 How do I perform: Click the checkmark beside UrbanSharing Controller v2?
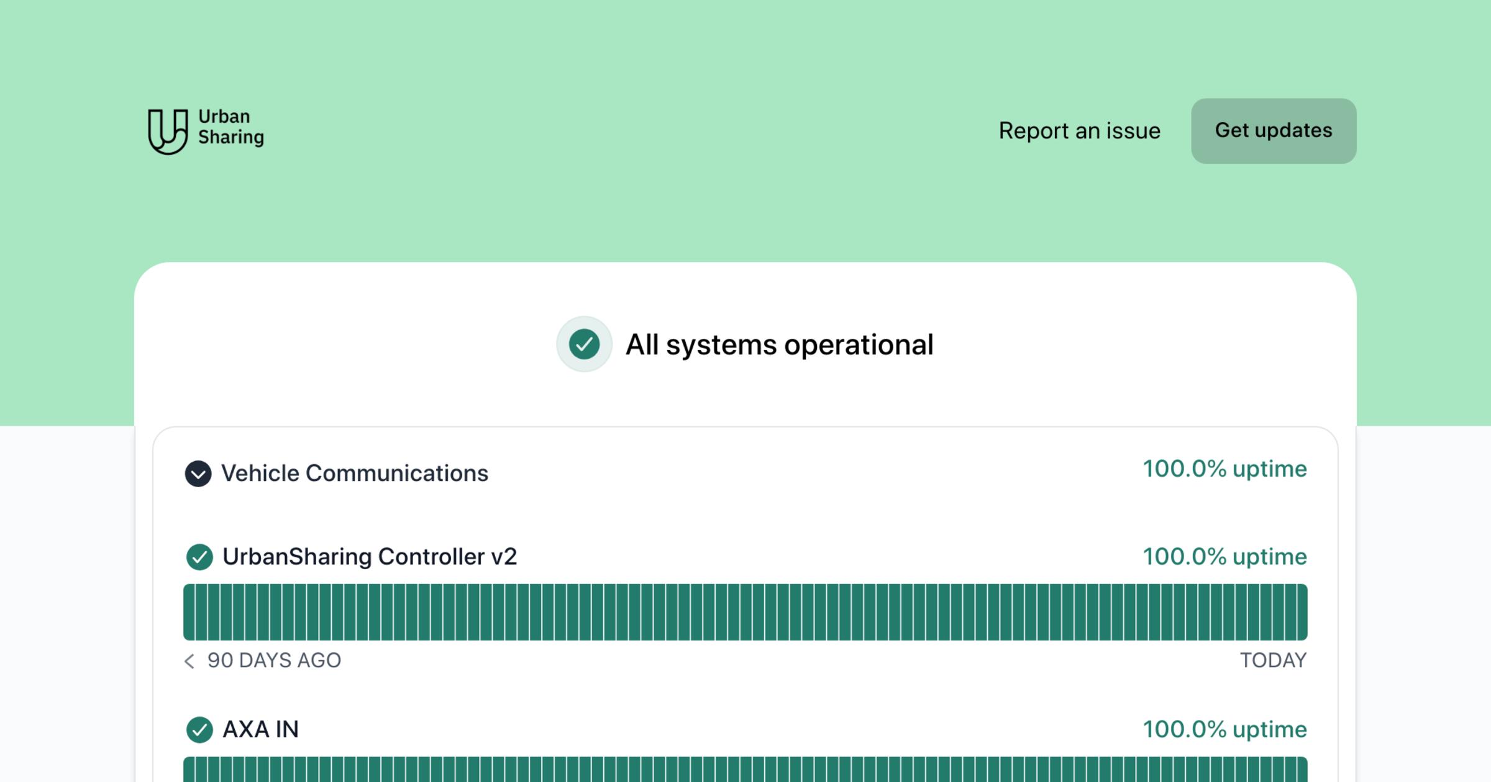tap(199, 557)
